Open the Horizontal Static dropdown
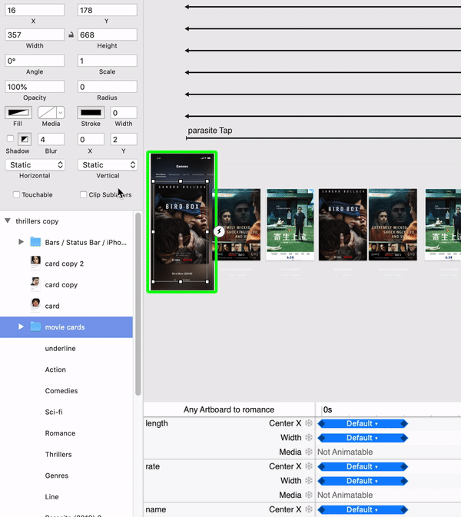The width and height of the screenshot is (461, 517). pyautogui.click(x=35, y=165)
